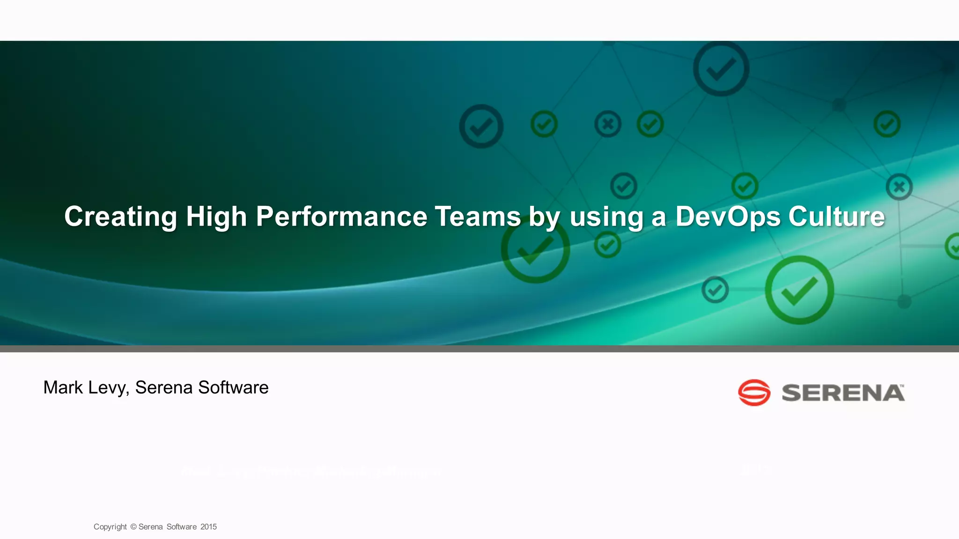Click the small dark checkmark left of the largest green check
The height and width of the screenshot is (539, 959).
click(715, 290)
